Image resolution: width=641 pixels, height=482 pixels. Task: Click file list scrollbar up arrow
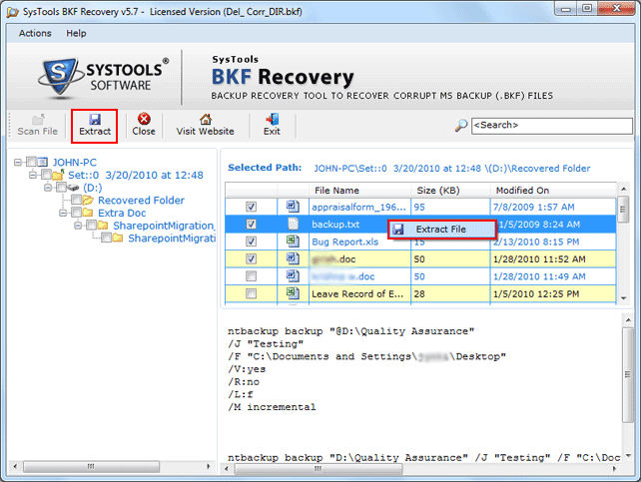pyautogui.click(x=623, y=189)
